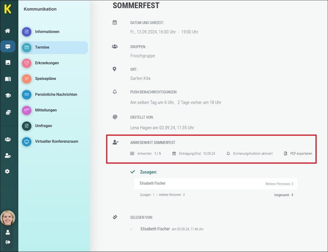Open Erkrankungen menu entry
328x252 pixels.
tap(54, 63)
